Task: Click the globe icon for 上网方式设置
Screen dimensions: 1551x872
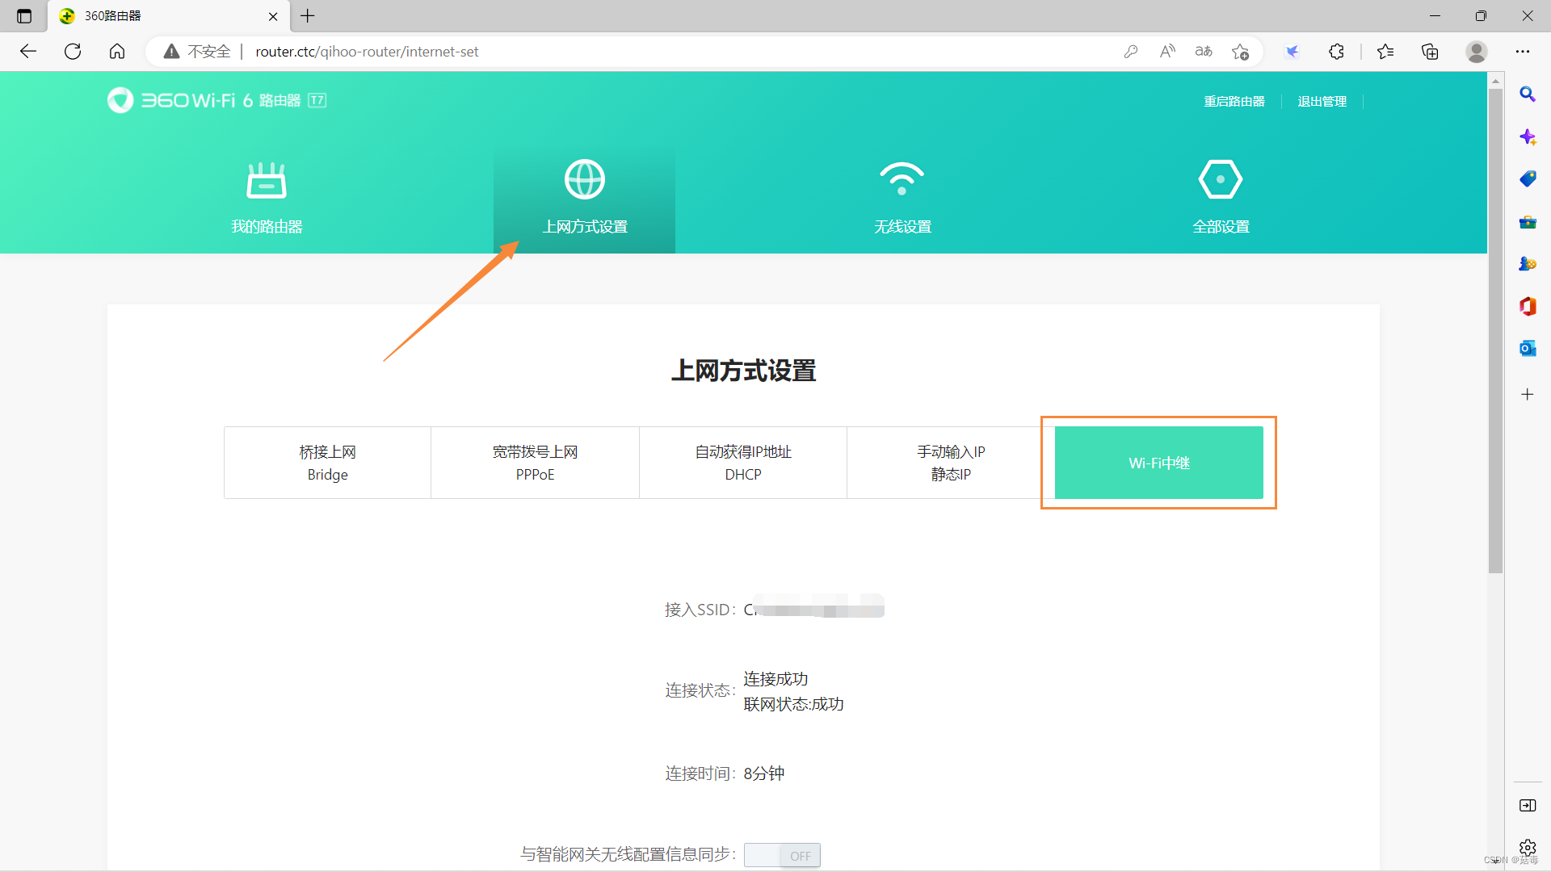Action: (x=584, y=179)
